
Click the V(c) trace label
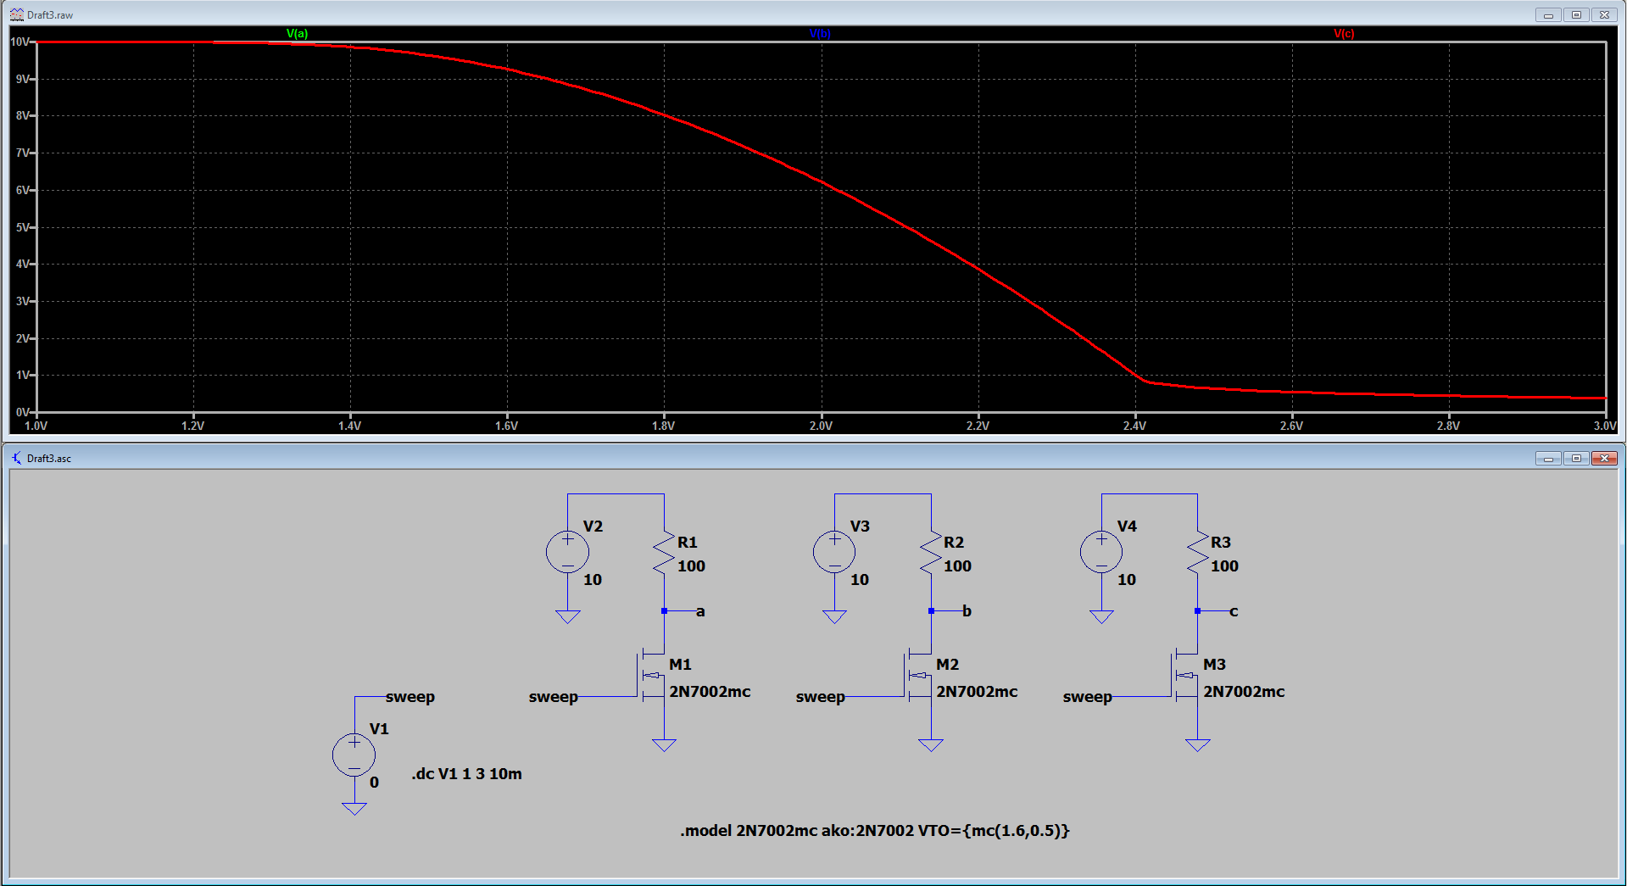[x=1344, y=34]
